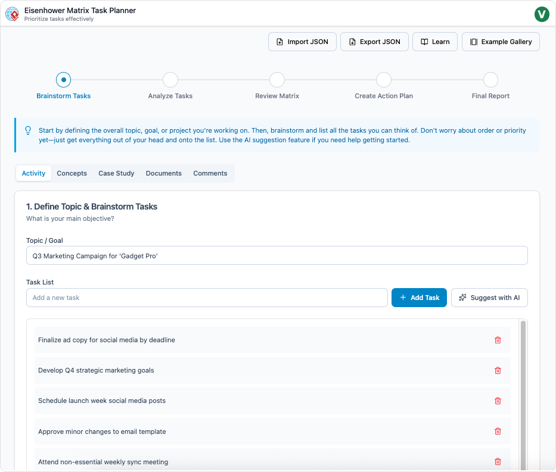Open the Case Study tab
Image resolution: width=556 pixels, height=472 pixels.
point(116,173)
